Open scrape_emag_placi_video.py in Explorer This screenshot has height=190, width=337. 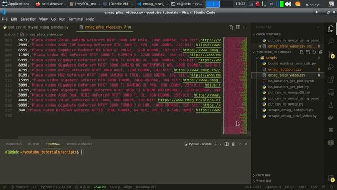pos(292,116)
